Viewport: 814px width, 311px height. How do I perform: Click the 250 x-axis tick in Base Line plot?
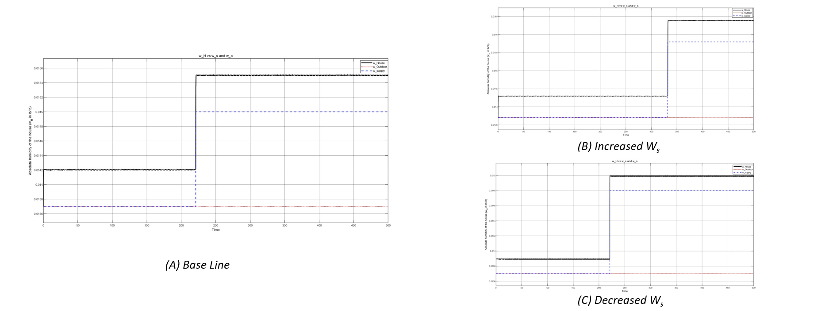[215, 225]
